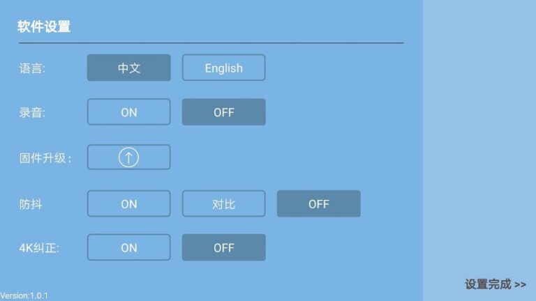Viewport: 536px width, 301px height.
Task: Set 防抖 stabilization to OFF
Action: [x=318, y=204]
